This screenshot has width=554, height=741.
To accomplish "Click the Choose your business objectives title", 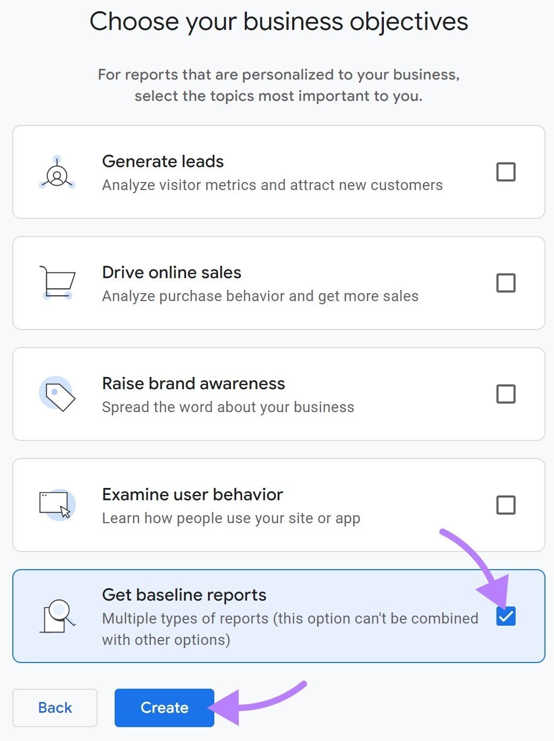I will click(279, 21).
